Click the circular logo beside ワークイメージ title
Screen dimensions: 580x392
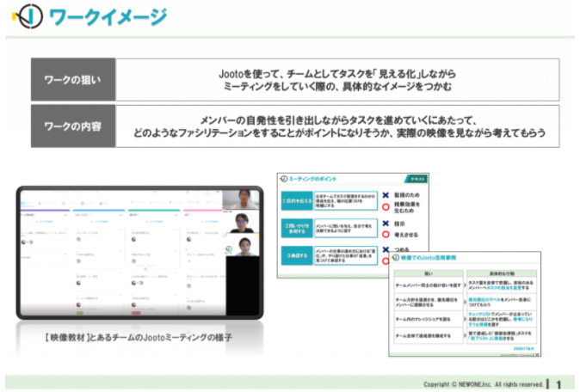click(x=28, y=16)
